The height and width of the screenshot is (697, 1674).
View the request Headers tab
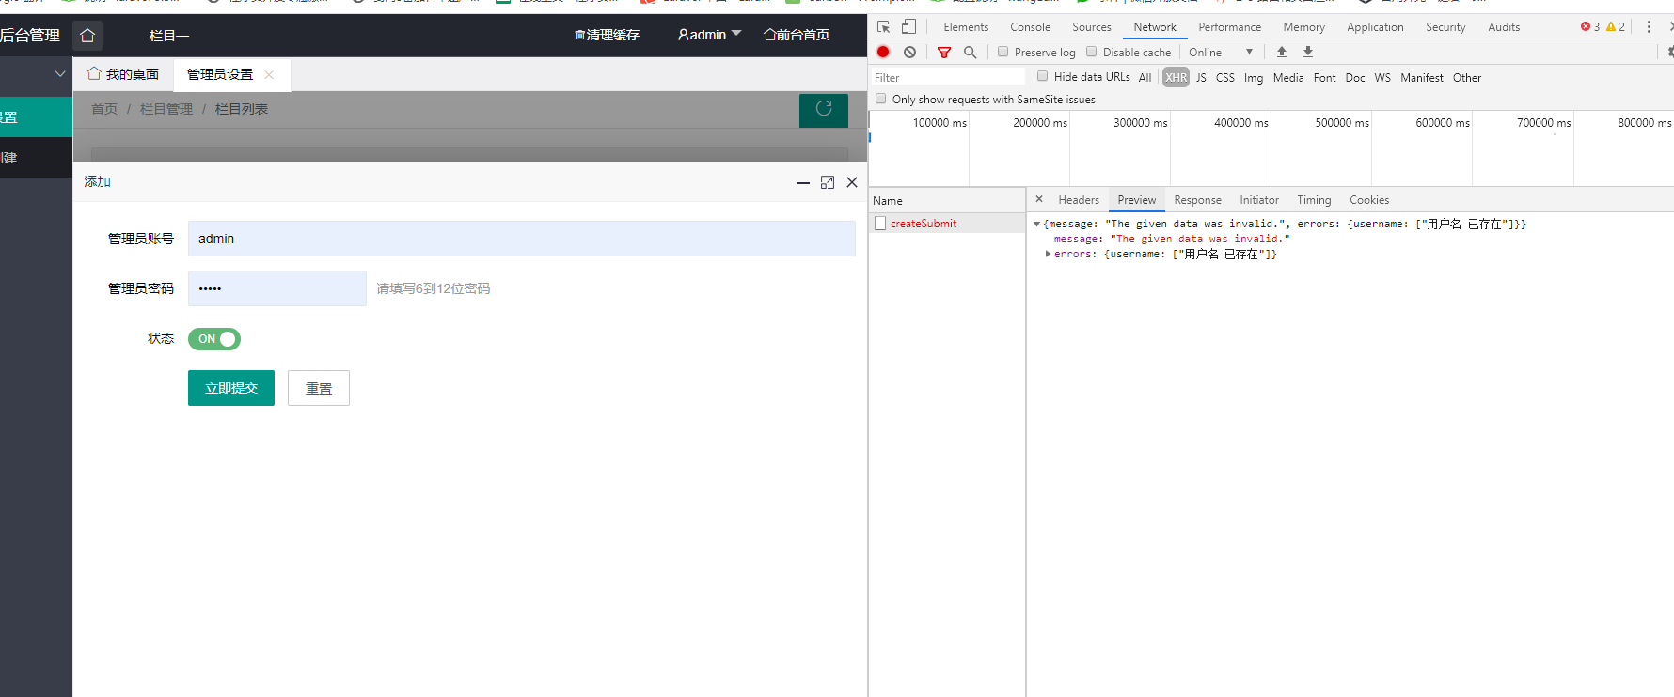pos(1079,200)
